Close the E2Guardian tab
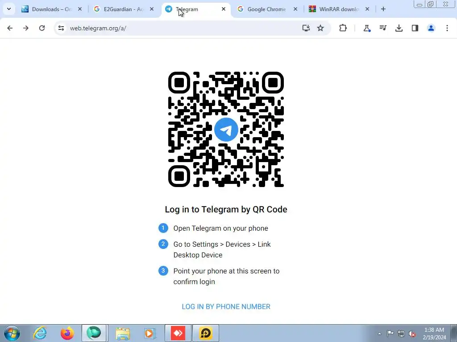 [x=152, y=9]
